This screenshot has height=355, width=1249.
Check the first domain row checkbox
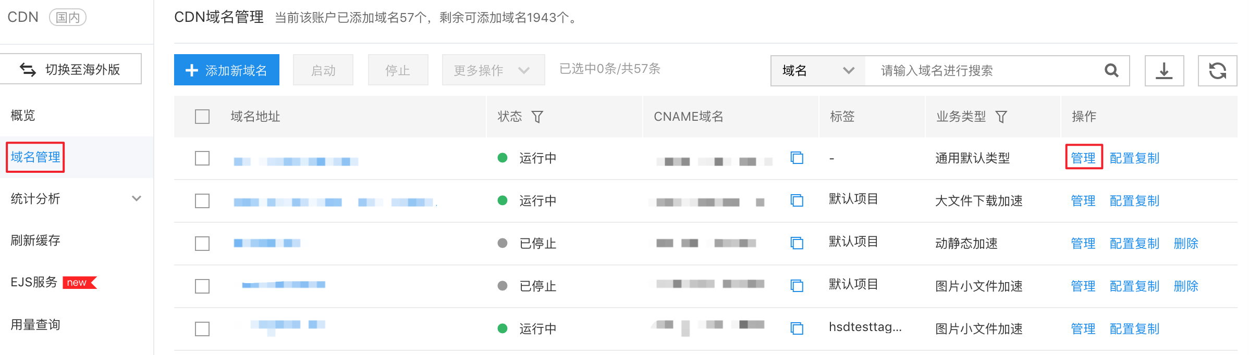pos(202,158)
